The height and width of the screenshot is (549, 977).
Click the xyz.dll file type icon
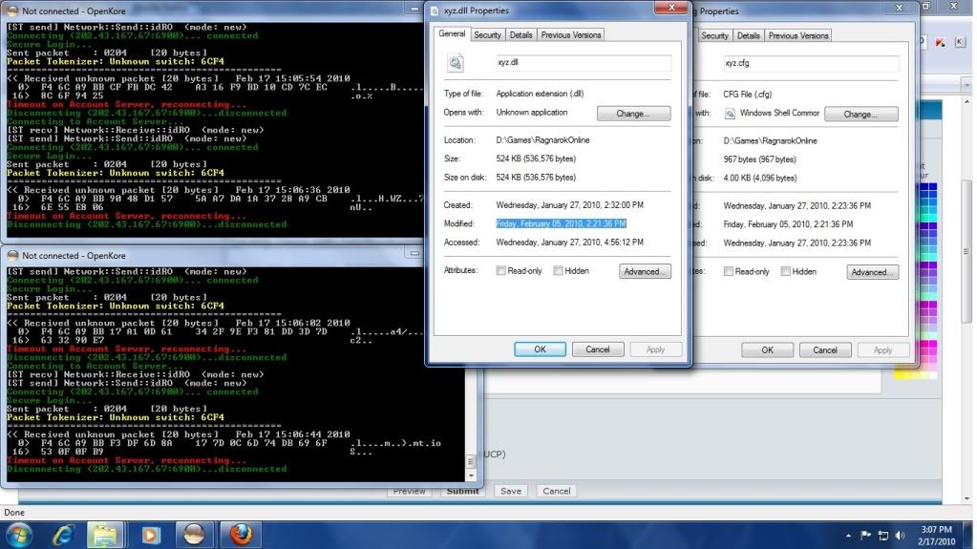tap(456, 62)
